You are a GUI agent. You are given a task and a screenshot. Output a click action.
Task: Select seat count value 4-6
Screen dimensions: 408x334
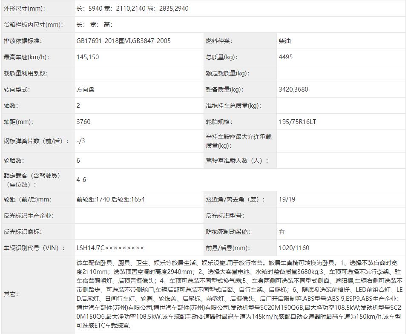(x=81, y=180)
